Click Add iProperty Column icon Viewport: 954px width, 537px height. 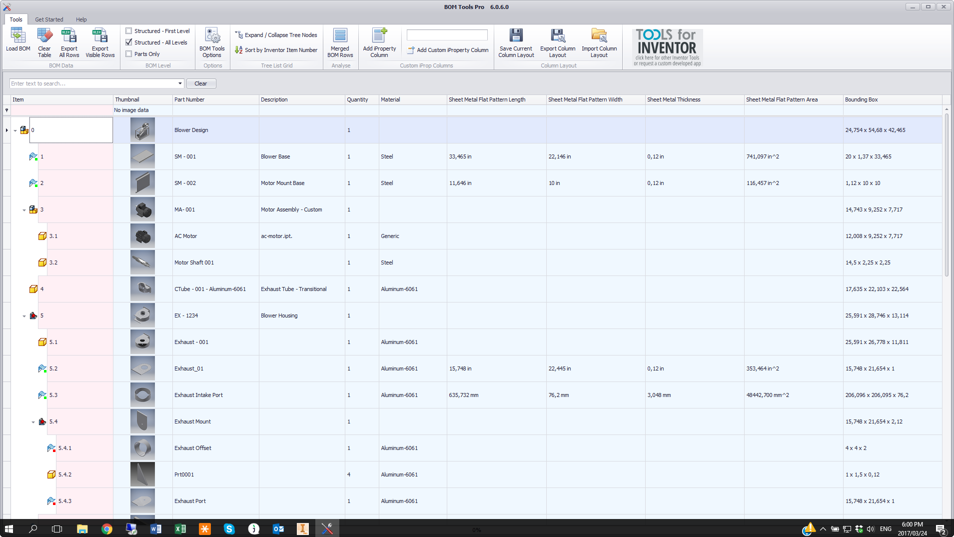(x=379, y=35)
